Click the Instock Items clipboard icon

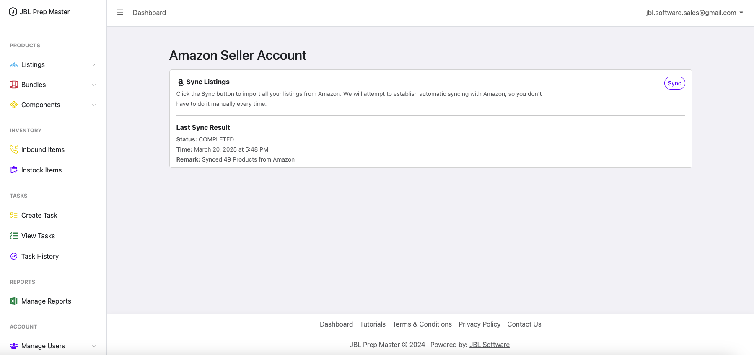[14, 170]
